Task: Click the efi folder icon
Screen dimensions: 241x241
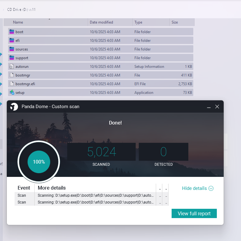Action: (12, 40)
